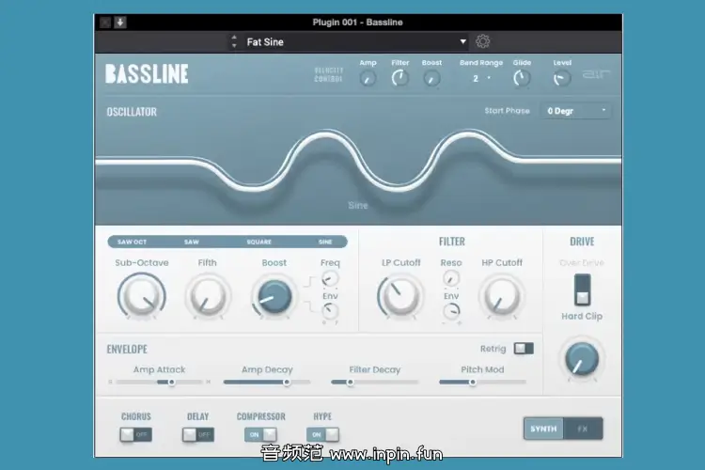
Task: Click the Over Drive label
Action: (x=582, y=262)
